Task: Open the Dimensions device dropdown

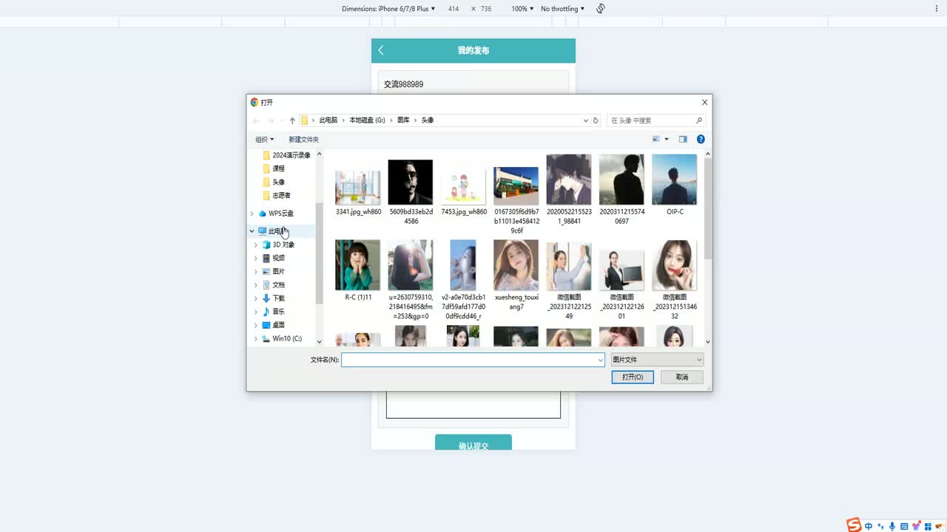Action: point(388,9)
